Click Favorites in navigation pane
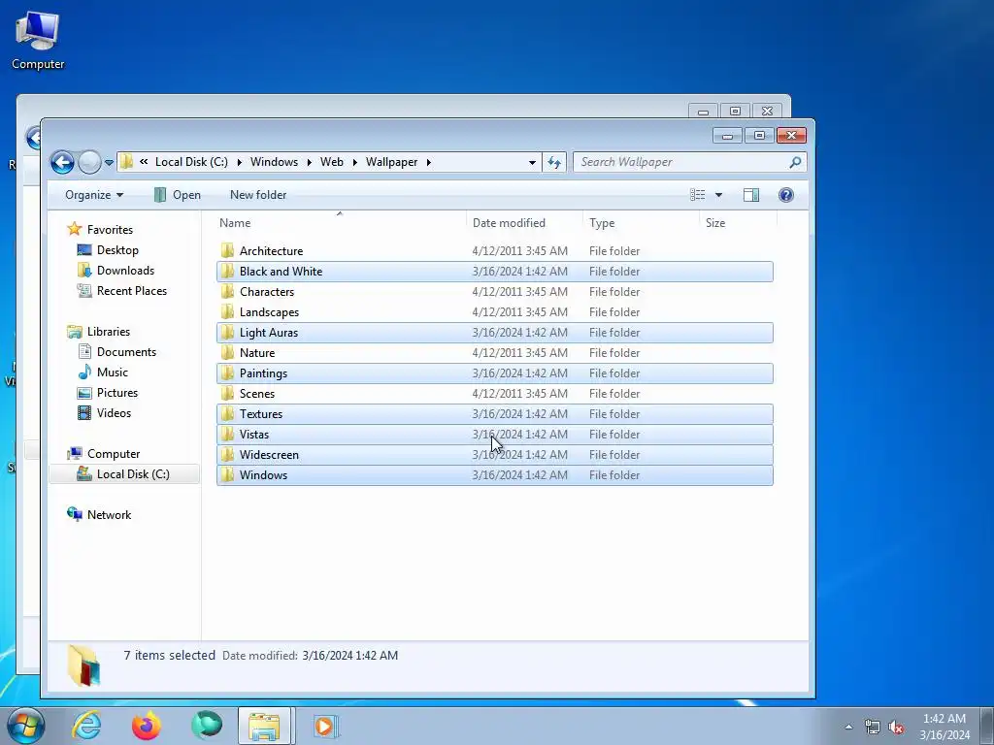 click(100, 229)
